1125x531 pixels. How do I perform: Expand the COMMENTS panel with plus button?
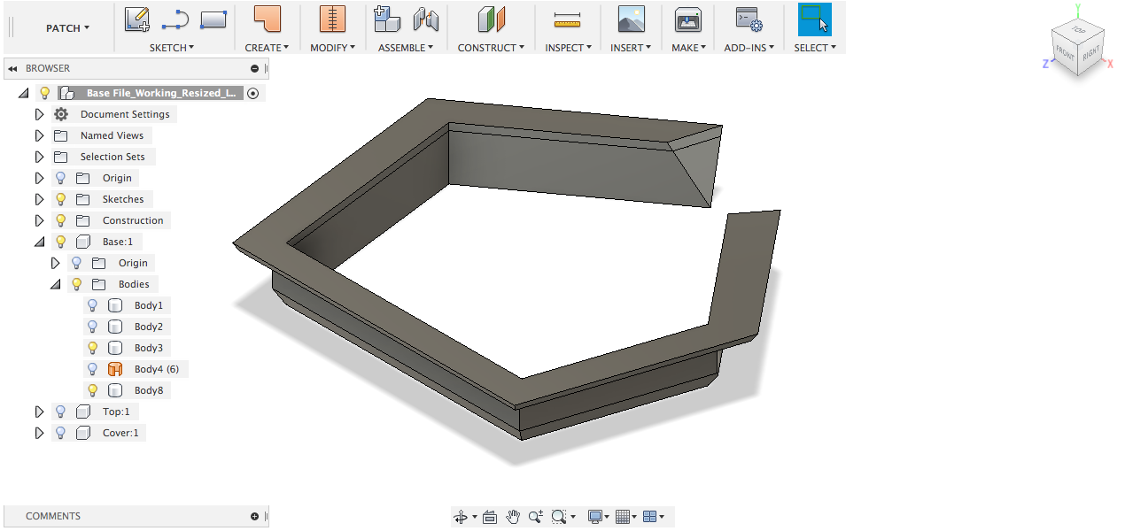tap(255, 516)
